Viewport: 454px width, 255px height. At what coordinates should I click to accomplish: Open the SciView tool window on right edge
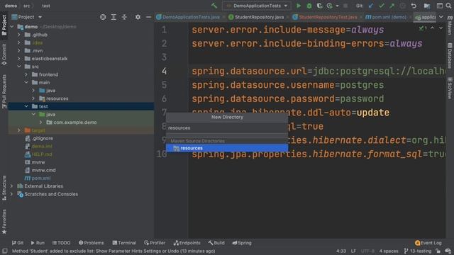click(450, 88)
